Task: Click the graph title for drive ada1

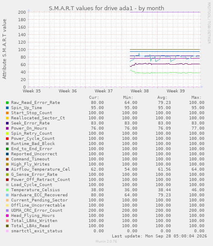Action: pyautogui.click(x=106, y=8)
